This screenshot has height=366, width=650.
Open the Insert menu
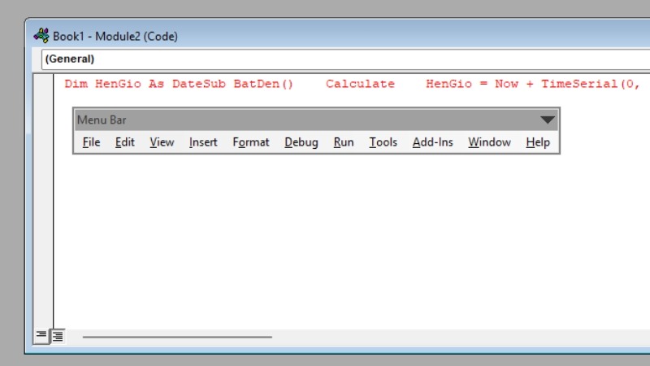point(203,142)
